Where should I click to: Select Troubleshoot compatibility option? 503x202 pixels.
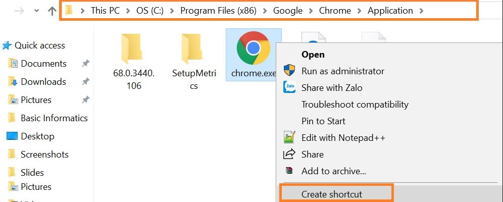[x=355, y=105]
